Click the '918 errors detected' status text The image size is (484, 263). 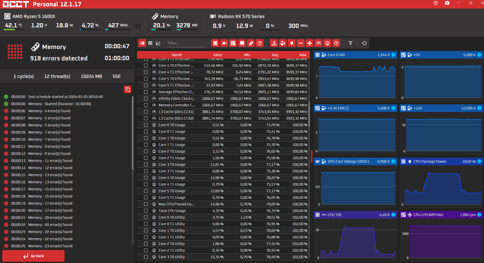pos(59,58)
